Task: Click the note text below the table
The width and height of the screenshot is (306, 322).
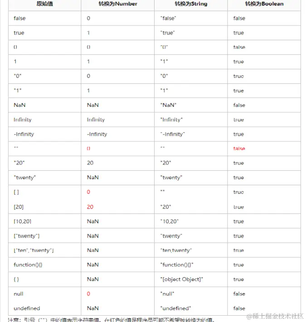Action: click(112, 320)
